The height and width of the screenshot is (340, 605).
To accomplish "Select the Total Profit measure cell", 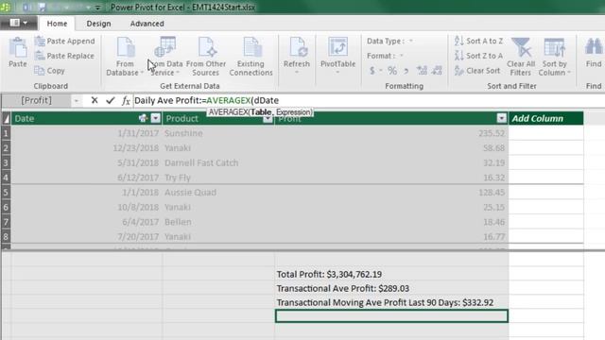I will (391, 274).
